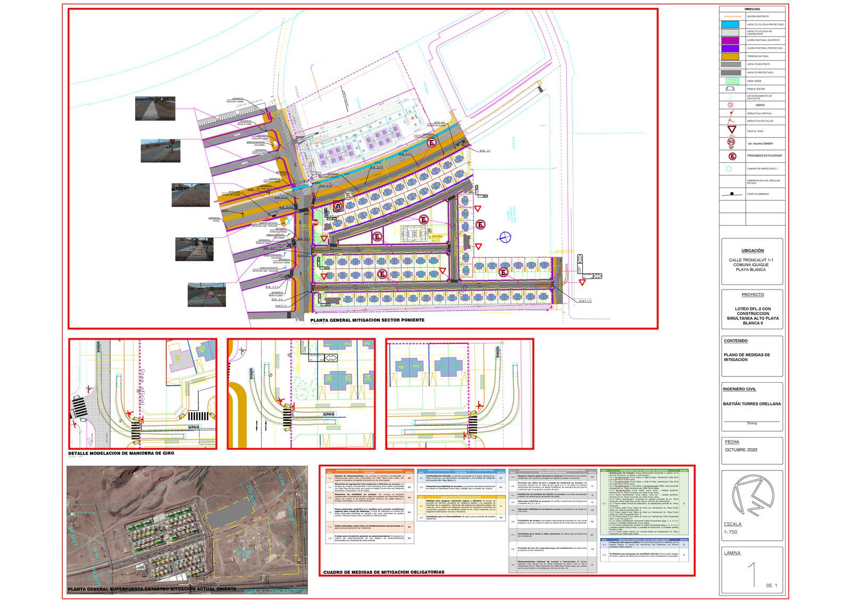Image resolution: width=851 pixels, height=602 pixels.
Task: Click the name BASTIÁN TORRES ORELLANA
Action: pyautogui.click(x=752, y=404)
